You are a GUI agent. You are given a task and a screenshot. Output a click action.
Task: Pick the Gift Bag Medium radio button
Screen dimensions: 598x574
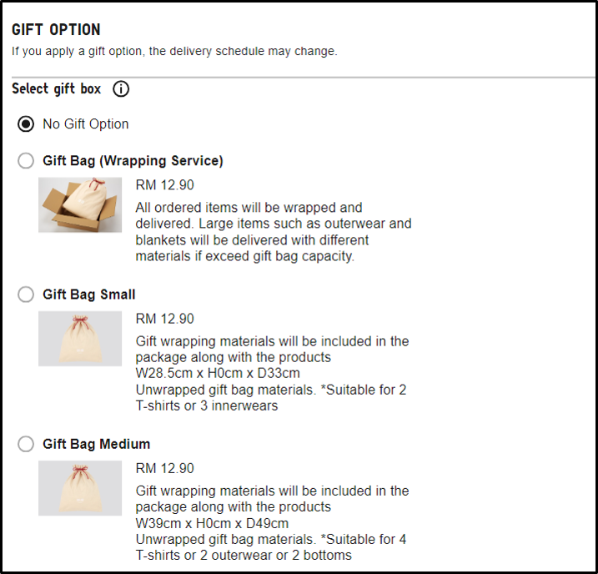(x=27, y=444)
